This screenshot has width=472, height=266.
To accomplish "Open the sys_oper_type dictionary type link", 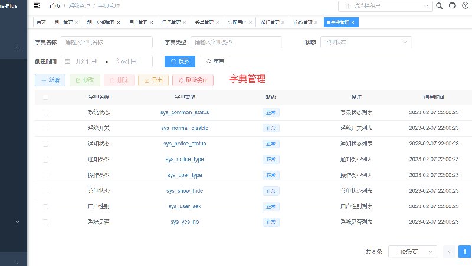I will tap(185, 175).
